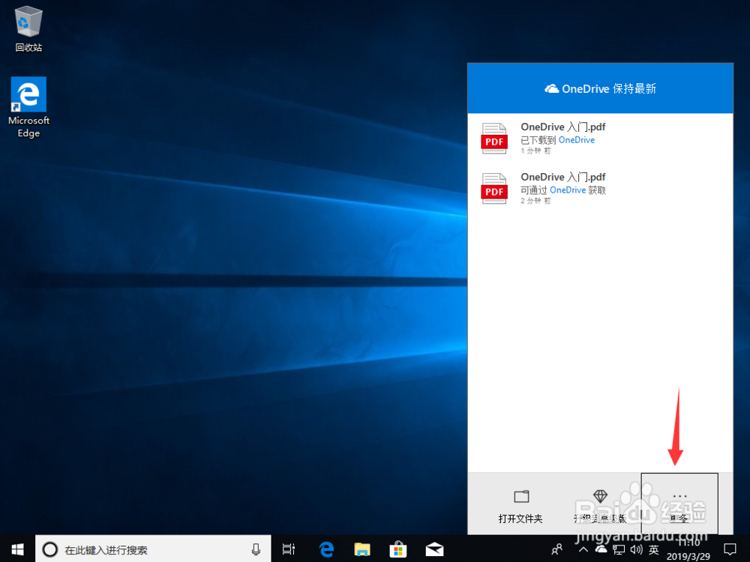The width and height of the screenshot is (750, 562).
Task: Open the 更多 more options menu
Action: click(679, 504)
